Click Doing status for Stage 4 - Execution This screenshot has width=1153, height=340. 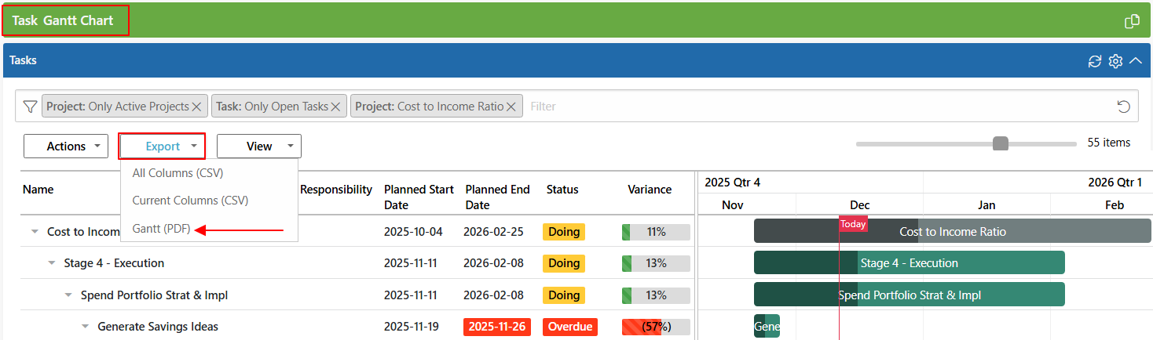point(564,263)
